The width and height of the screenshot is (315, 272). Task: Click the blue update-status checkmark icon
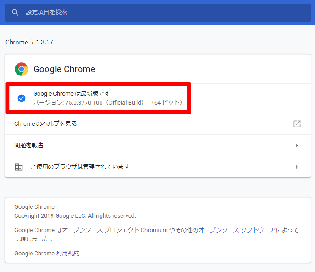tap(22, 98)
